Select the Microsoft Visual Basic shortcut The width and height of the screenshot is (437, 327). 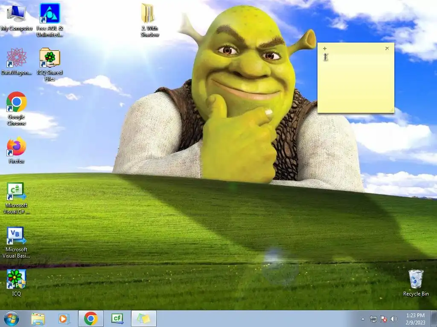pos(17,242)
